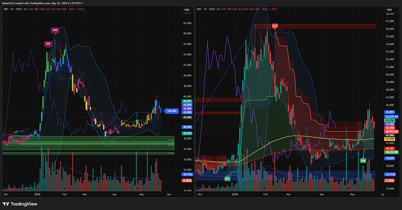Click the 50,000 price axis value on the right chart

point(390,74)
